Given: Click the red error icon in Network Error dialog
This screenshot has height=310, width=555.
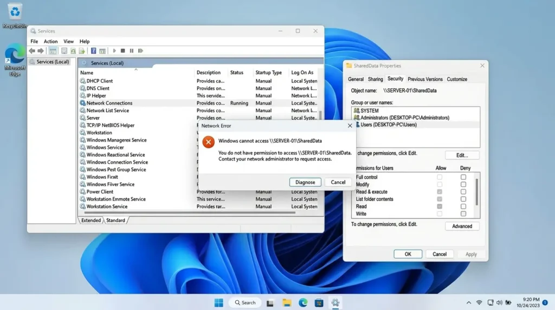Looking at the screenshot, I should [x=209, y=142].
